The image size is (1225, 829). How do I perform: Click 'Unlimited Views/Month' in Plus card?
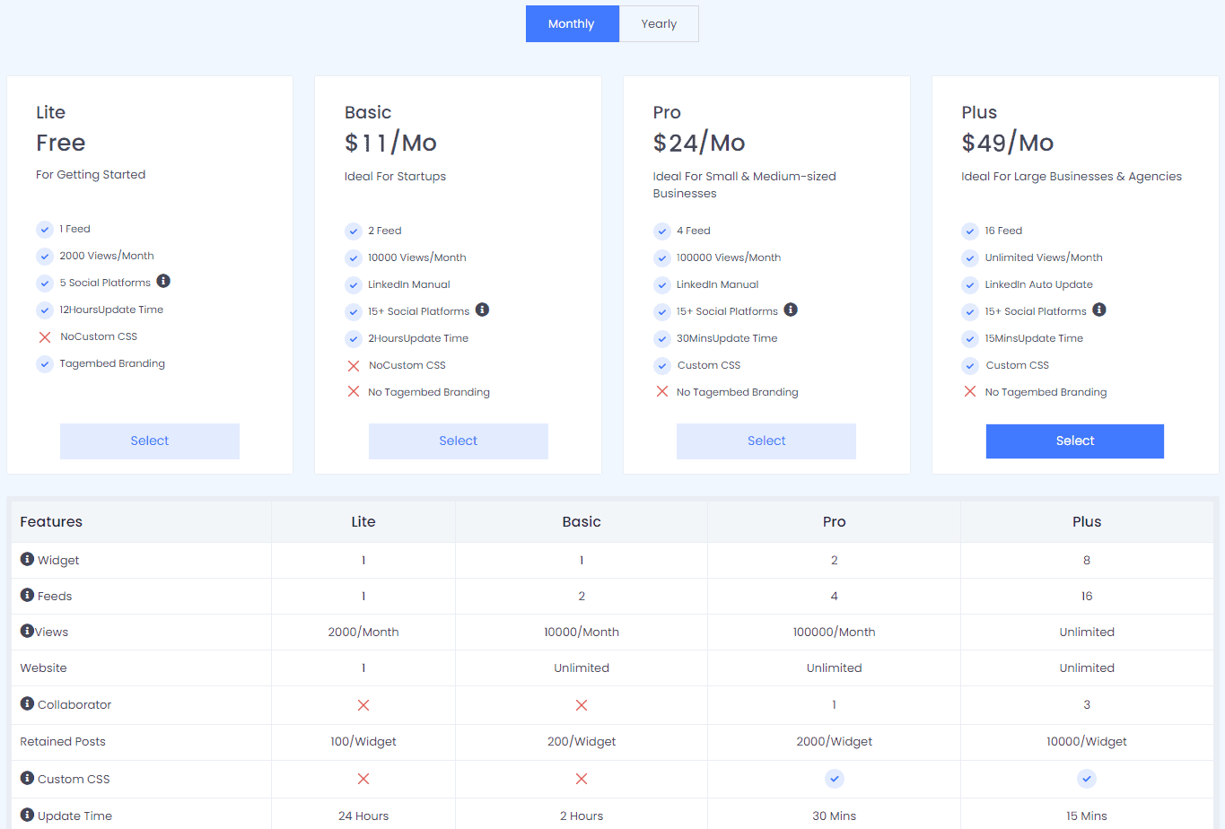pyautogui.click(x=1044, y=257)
